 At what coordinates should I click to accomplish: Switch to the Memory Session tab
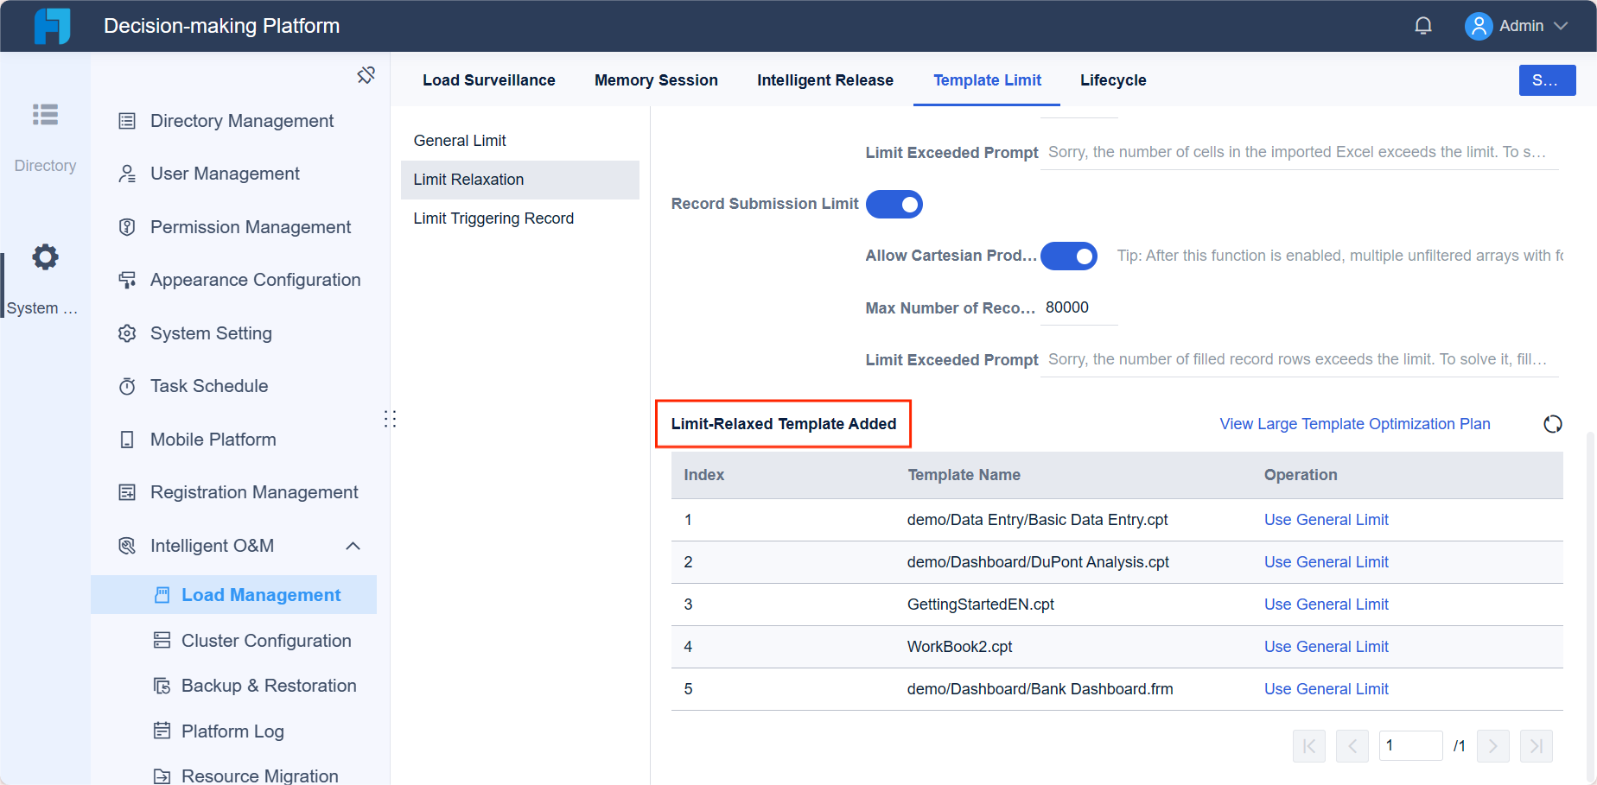[x=656, y=79]
